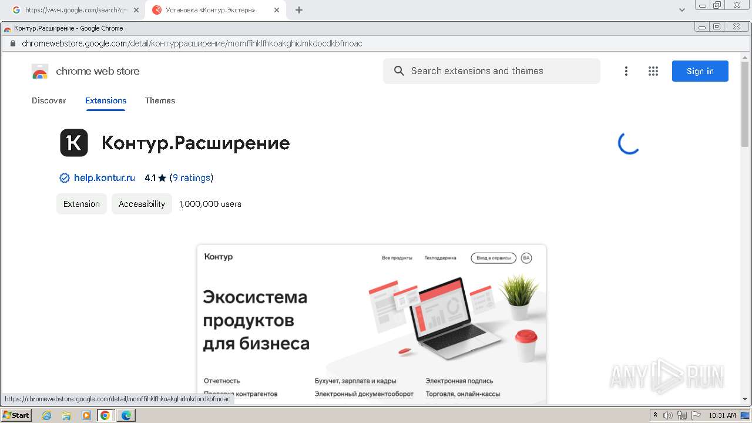This screenshot has width=752, height=423.
Task: Select the Chrome taskbar icon
Action: [x=105, y=415]
